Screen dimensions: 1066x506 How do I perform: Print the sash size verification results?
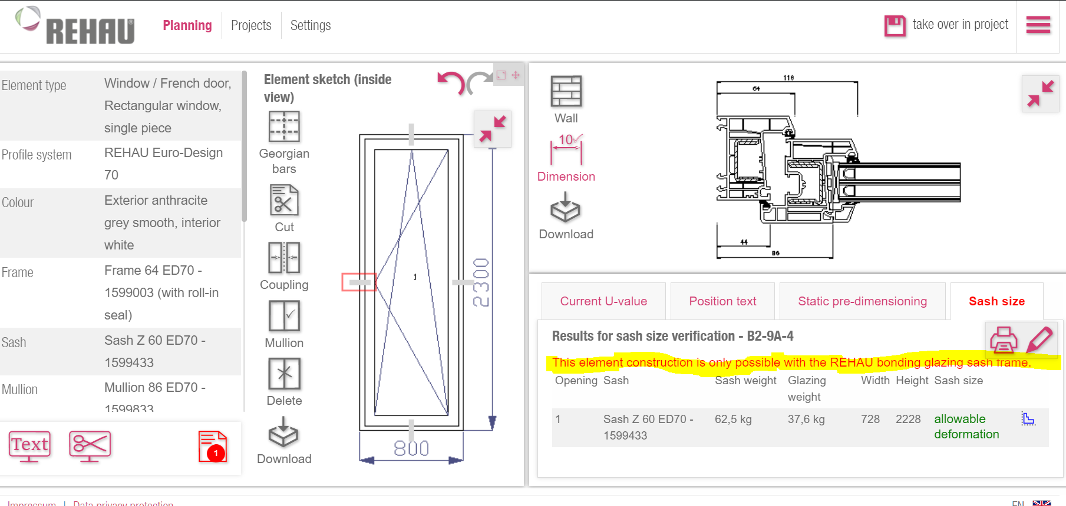pos(1004,339)
